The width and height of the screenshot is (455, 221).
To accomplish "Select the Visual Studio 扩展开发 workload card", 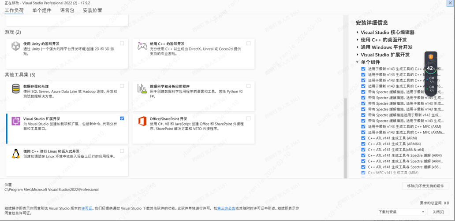I will [x=67, y=129].
